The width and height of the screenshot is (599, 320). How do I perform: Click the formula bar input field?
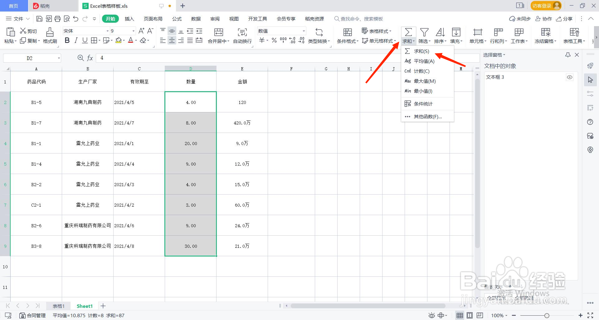tap(287, 58)
